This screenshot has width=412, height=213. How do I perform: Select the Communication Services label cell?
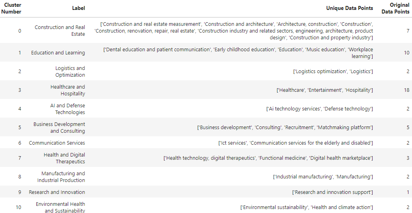57,143
